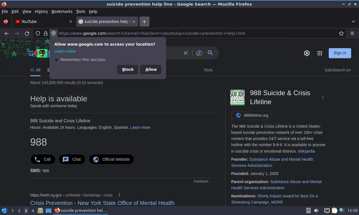Open the file manager taskbar icon
Image resolution: width=359 pixels, height=215 pixels.
point(40,211)
